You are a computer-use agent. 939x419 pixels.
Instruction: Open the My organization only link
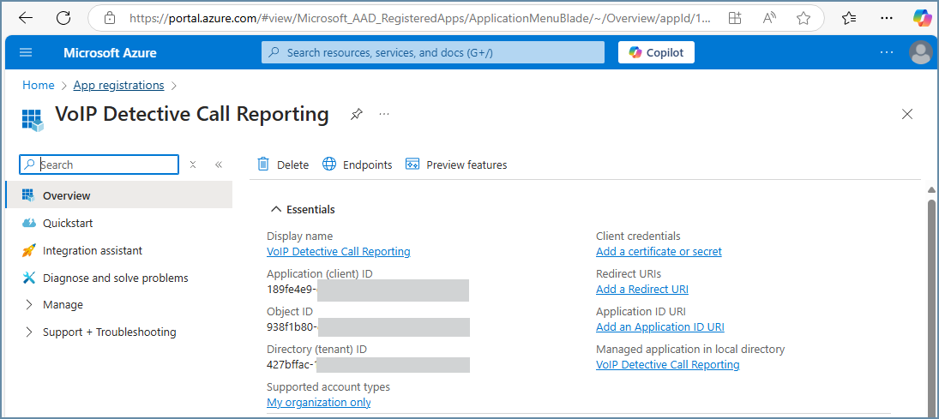(319, 402)
